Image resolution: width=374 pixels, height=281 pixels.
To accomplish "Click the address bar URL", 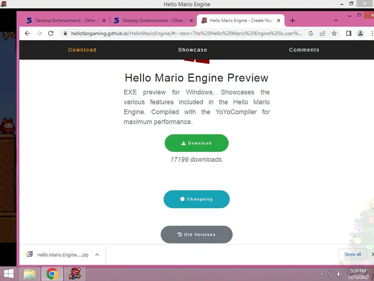I will point(186,33).
